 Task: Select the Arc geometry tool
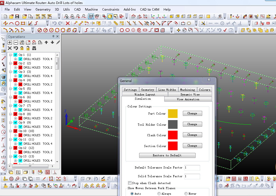point(11,23)
